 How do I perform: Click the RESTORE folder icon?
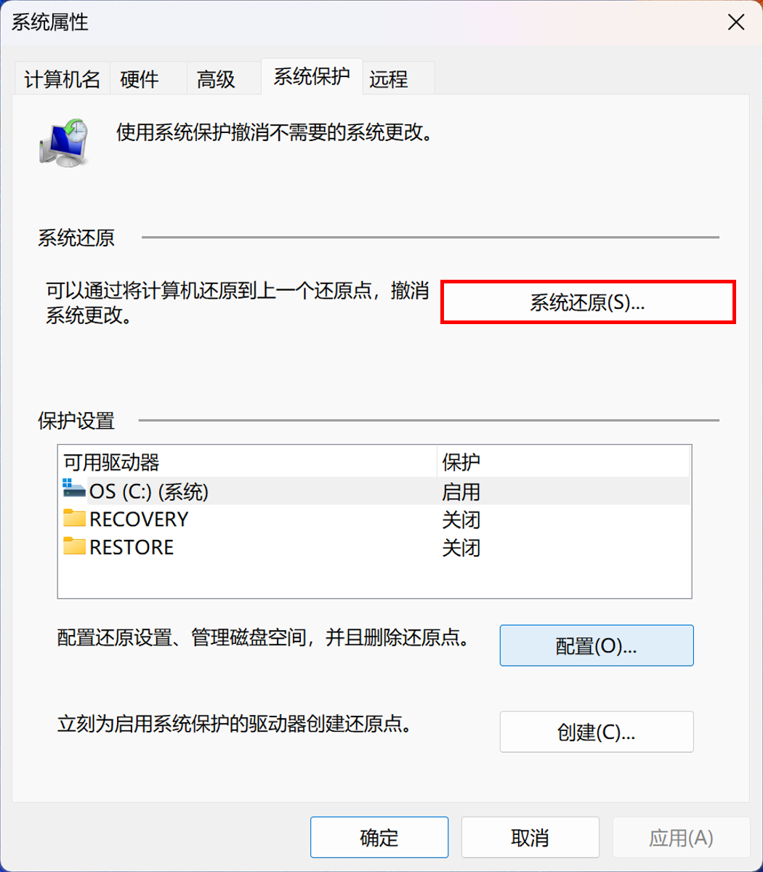(x=74, y=546)
